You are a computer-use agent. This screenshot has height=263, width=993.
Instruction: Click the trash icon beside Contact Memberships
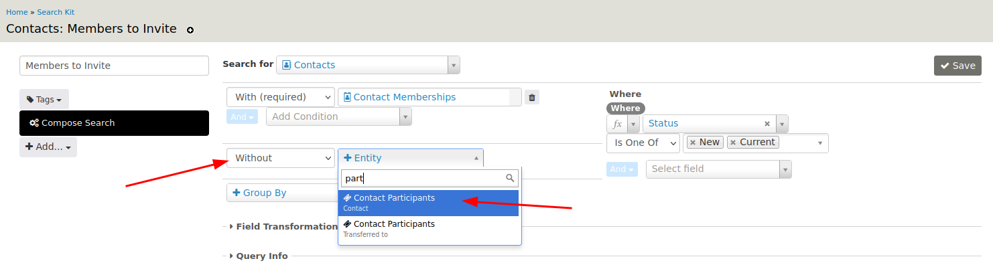tap(532, 98)
